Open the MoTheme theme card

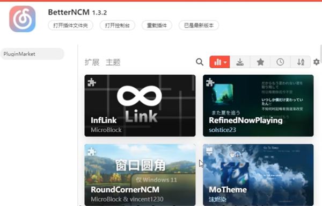click(x=258, y=174)
